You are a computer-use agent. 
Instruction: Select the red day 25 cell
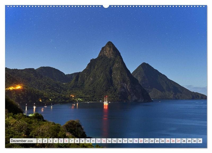(x=168, y=141)
